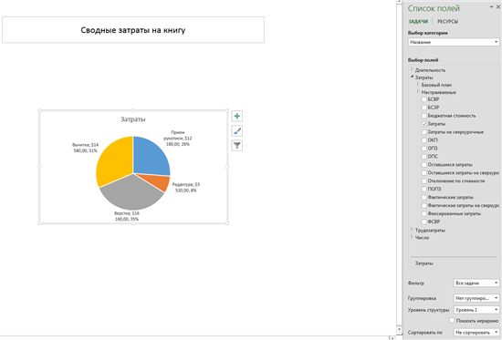The width and height of the screenshot is (502, 340).
Task: Click the chart title Затраты
Action: 133,119
